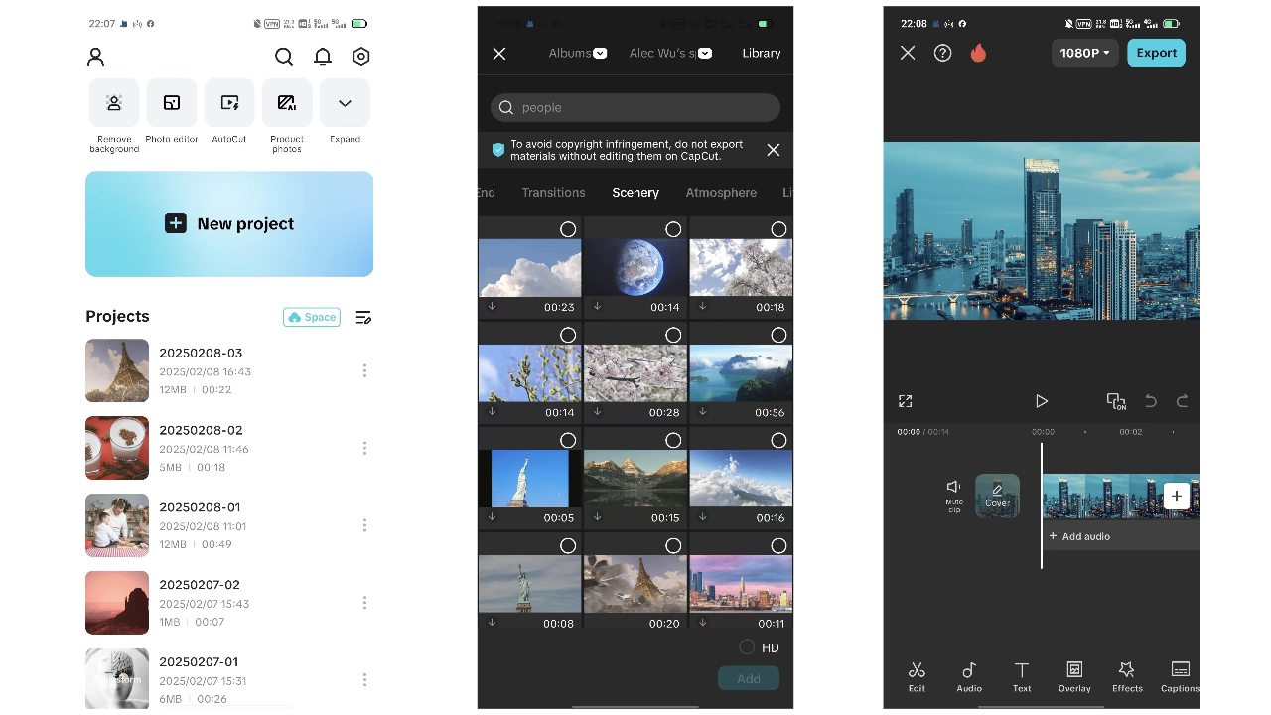Tap the New project button
This screenshot has width=1271, height=715.
[x=229, y=223]
